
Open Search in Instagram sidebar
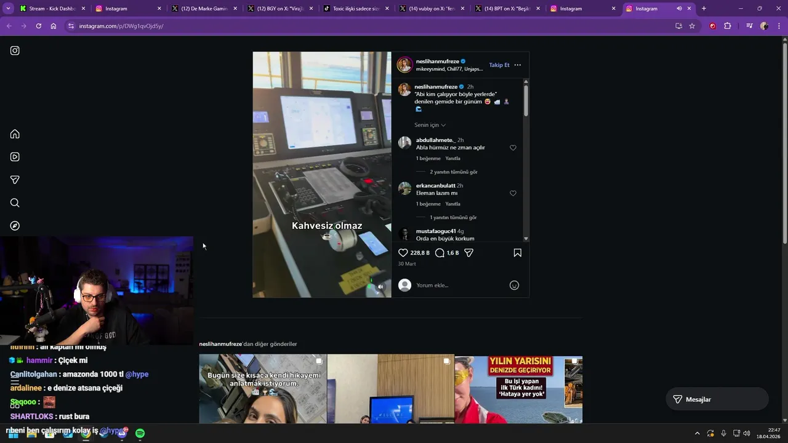(15, 203)
